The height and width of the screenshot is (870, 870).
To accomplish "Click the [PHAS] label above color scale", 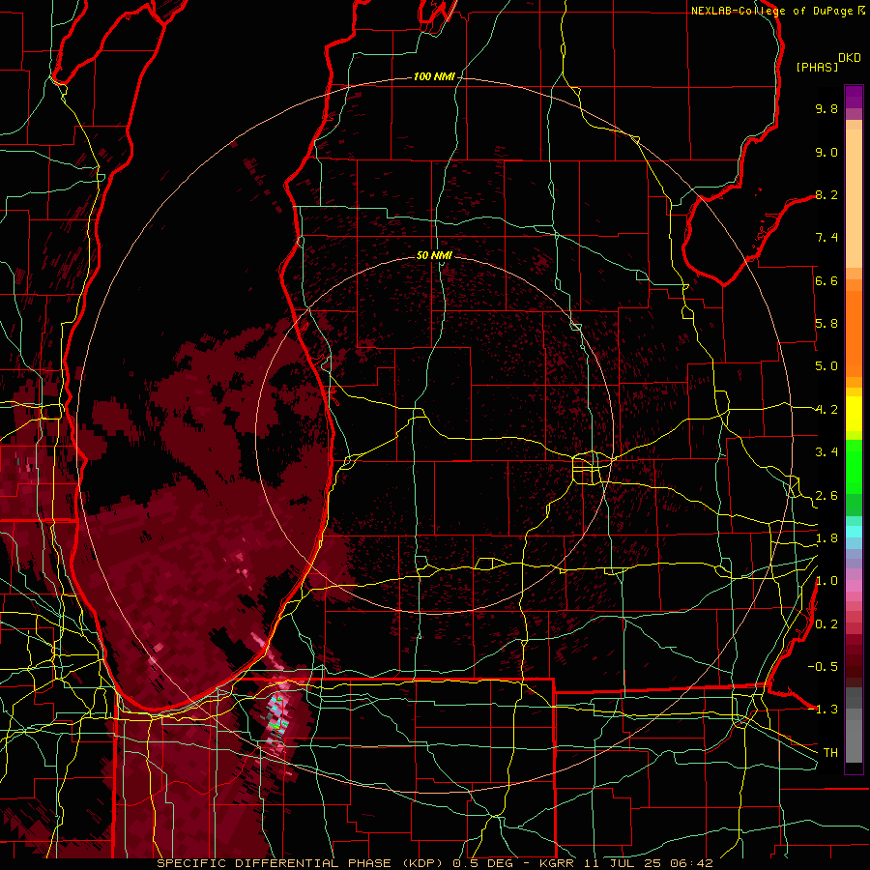I will pos(817,67).
